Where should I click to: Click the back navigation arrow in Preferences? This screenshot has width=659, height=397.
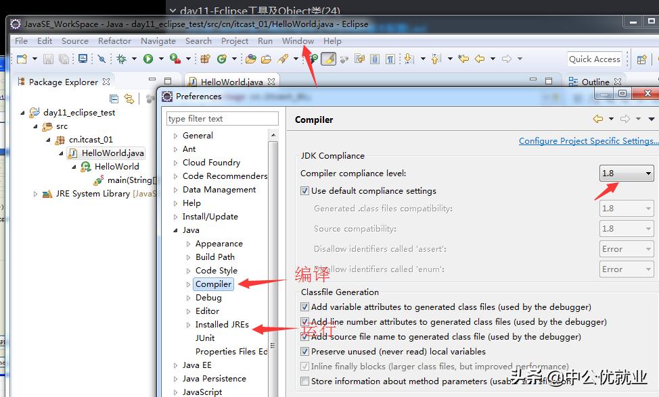597,118
